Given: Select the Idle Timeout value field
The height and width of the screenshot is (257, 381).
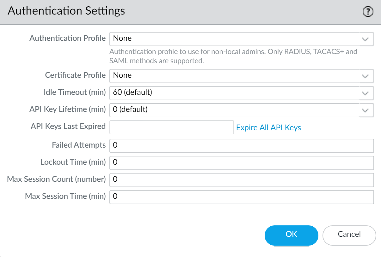Looking at the screenshot, I should point(234,93).
